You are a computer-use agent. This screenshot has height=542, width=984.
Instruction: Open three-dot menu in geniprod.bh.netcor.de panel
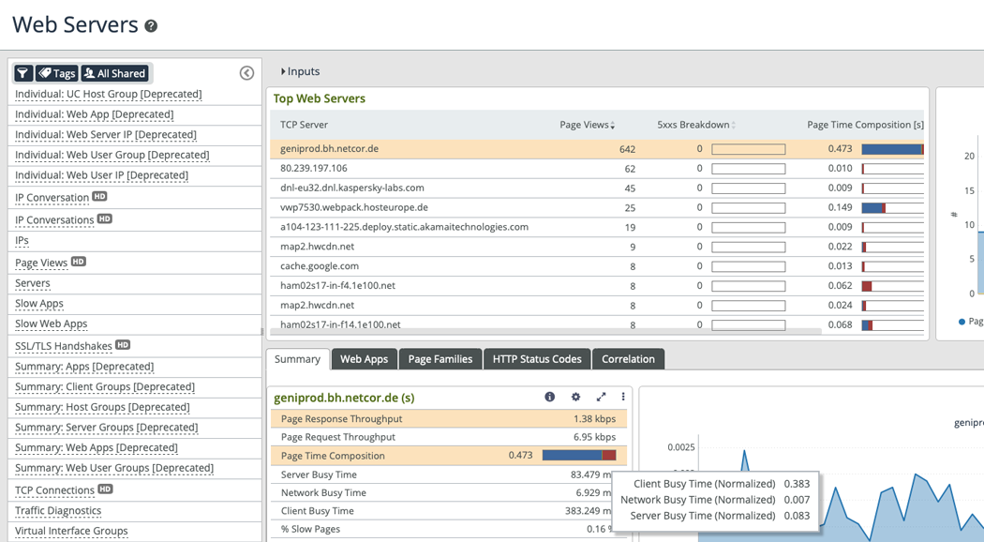623,398
